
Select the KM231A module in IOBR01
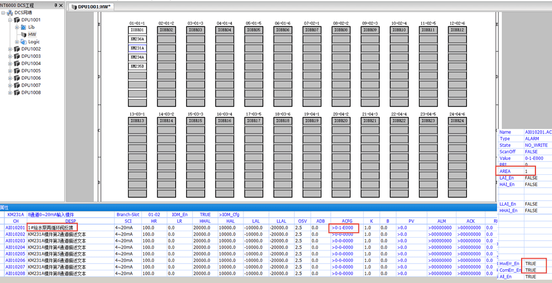coord(137,48)
